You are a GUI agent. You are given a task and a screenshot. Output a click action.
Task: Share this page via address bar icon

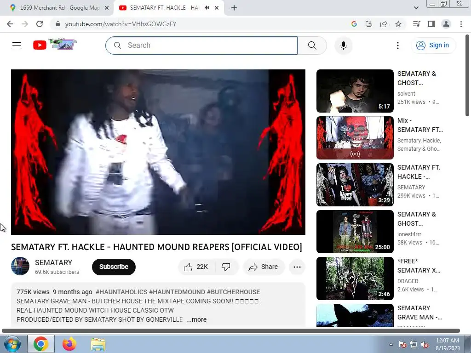coord(384,24)
